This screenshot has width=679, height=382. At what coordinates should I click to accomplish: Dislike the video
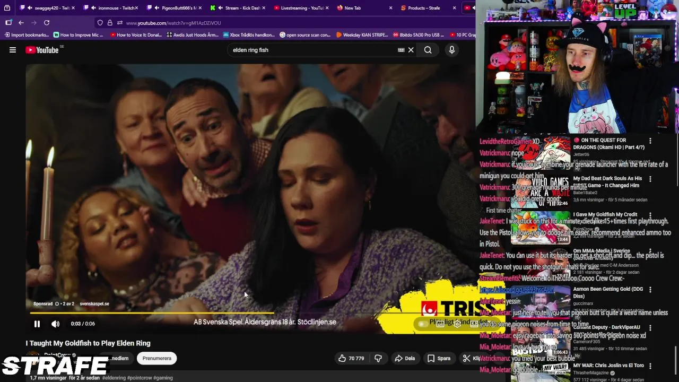(x=378, y=359)
